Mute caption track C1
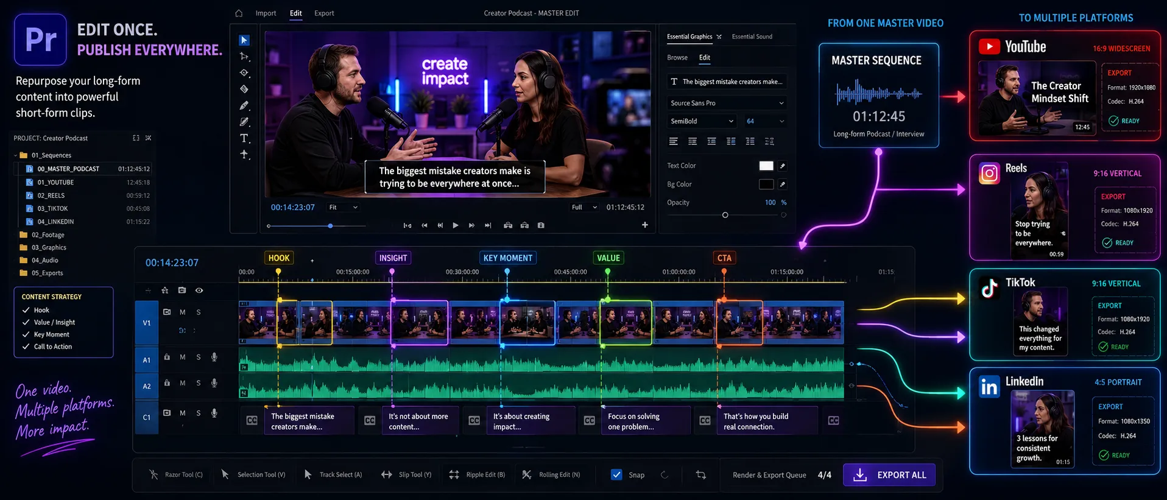The height and width of the screenshot is (500, 1167). click(183, 413)
